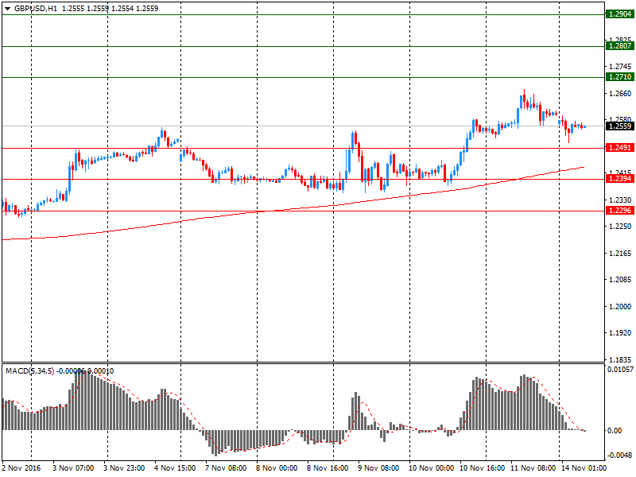Image resolution: width=636 pixels, height=477 pixels.
Task: Select the 8 Nov 00:00 time axis label
Action: click(x=277, y=468)
